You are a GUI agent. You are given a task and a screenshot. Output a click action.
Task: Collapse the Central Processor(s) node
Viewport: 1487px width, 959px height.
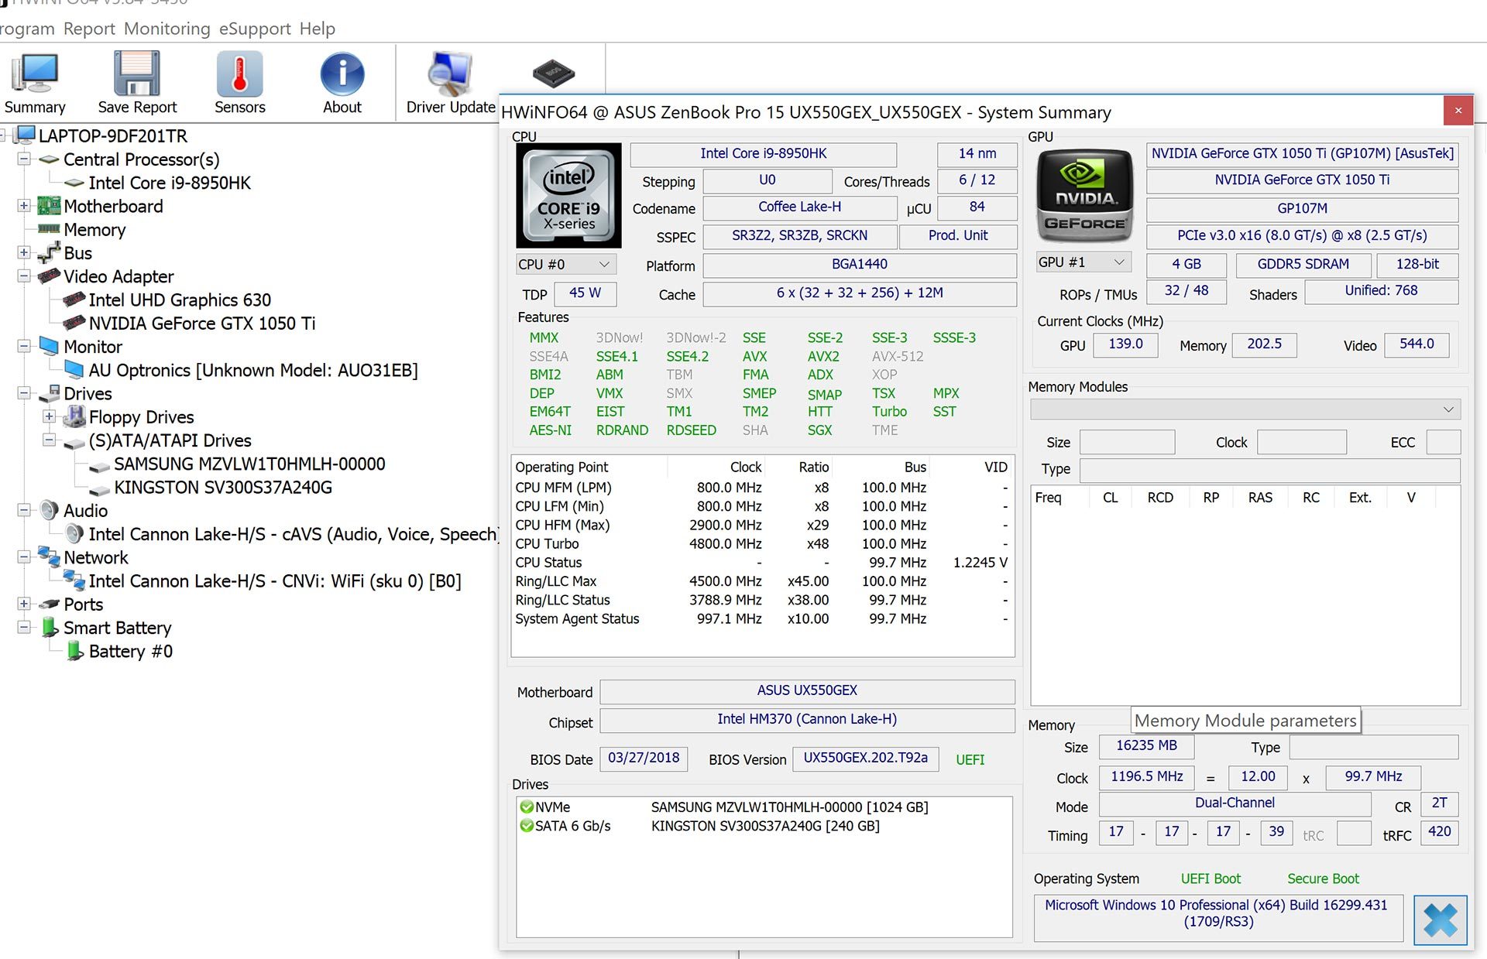(24, 159)
